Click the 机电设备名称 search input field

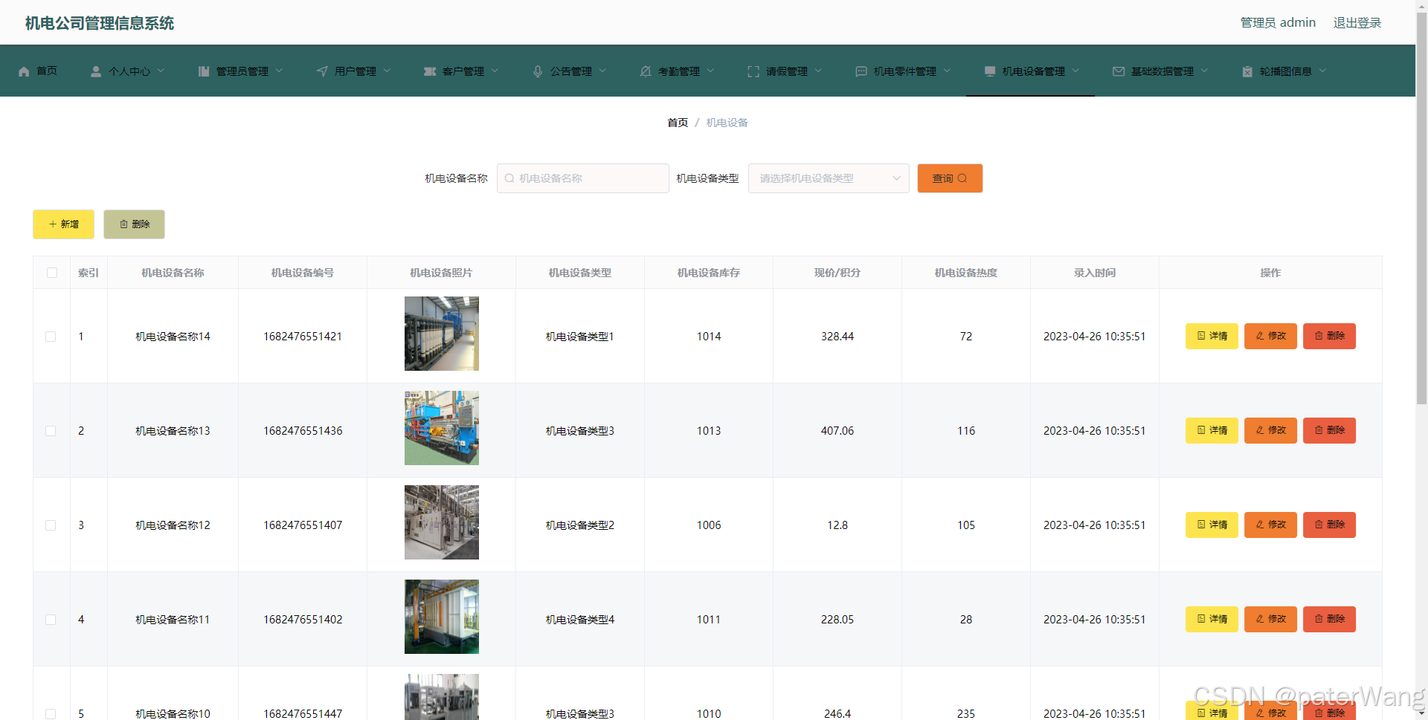pyautogui.click(x=583, y=178)
